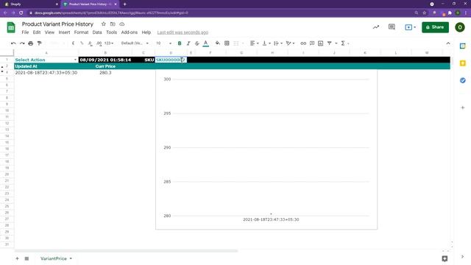The width and height of the screenshot is (471, 265).
Task: Switch to the Shopify browser tab
Action: 30,4
